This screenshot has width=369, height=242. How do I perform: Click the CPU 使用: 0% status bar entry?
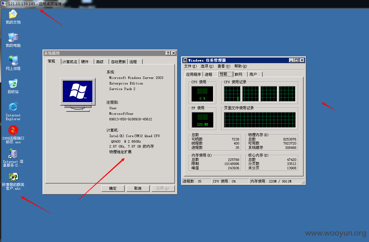tap(231, 181)
